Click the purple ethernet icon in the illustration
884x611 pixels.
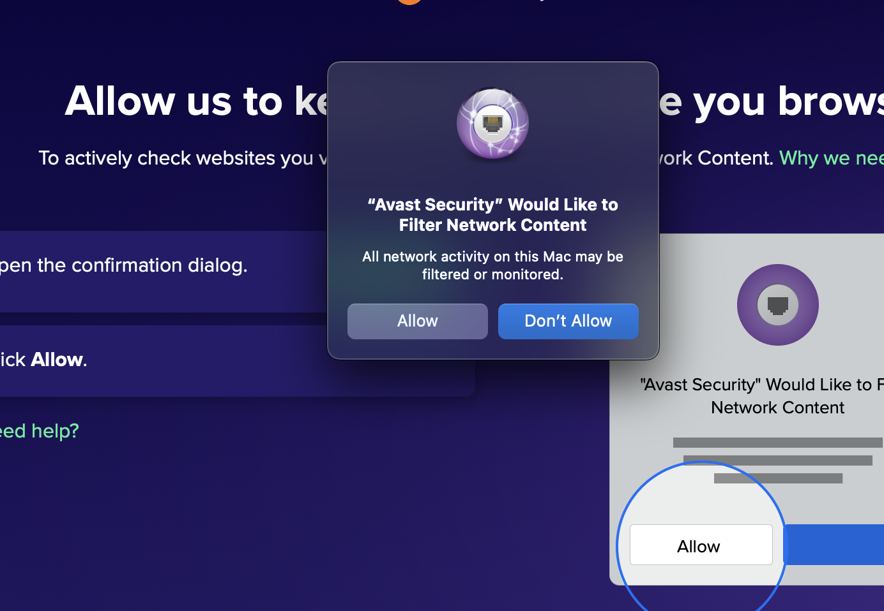[777, 305]
